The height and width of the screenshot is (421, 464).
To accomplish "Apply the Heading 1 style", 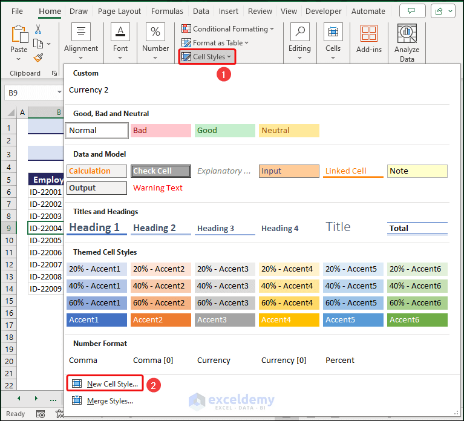I will coord(97,228).
